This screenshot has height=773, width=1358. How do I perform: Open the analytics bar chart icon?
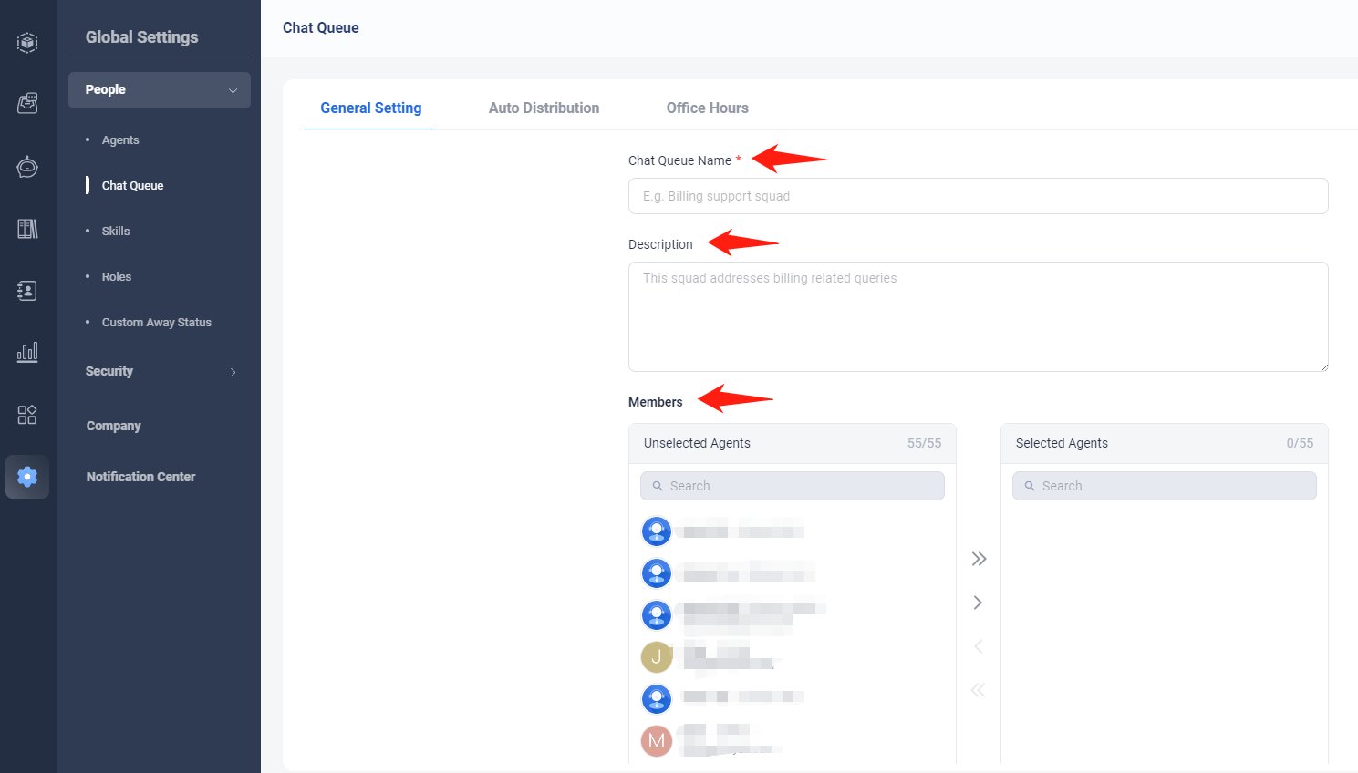pyautogui.click(x=27, y=353)
